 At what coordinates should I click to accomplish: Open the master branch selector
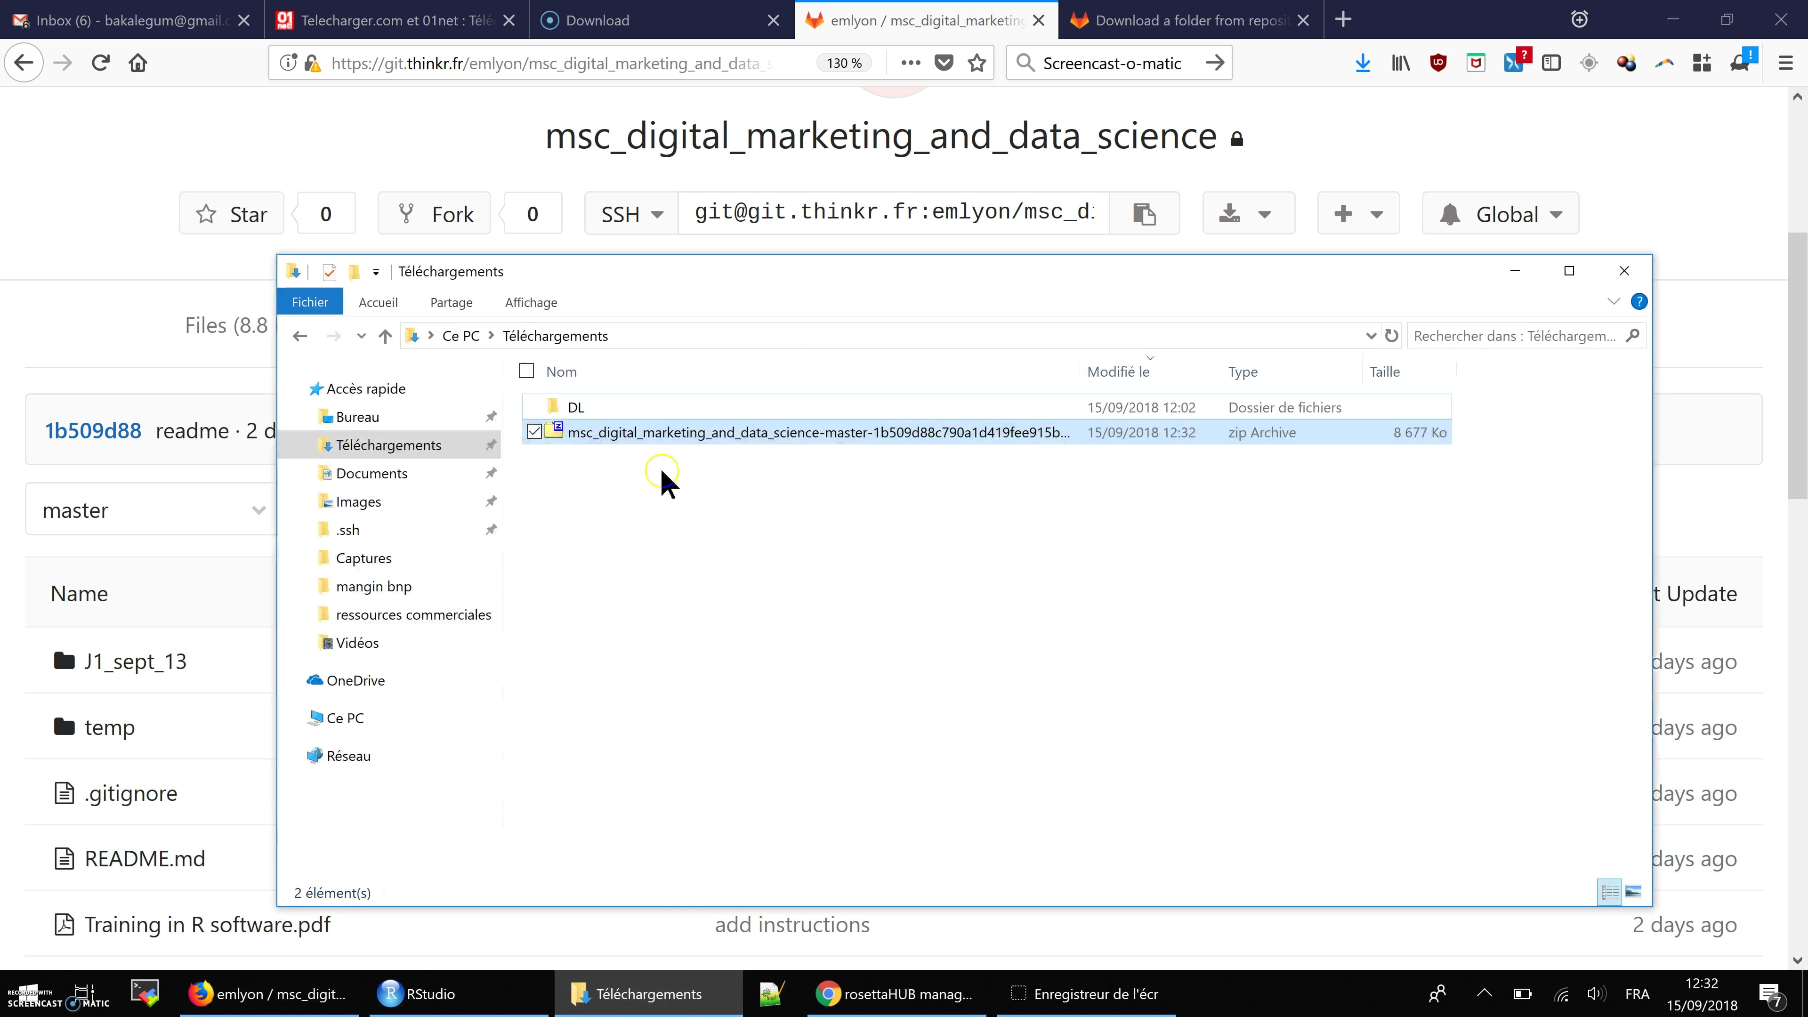click(x=152, y=510)
